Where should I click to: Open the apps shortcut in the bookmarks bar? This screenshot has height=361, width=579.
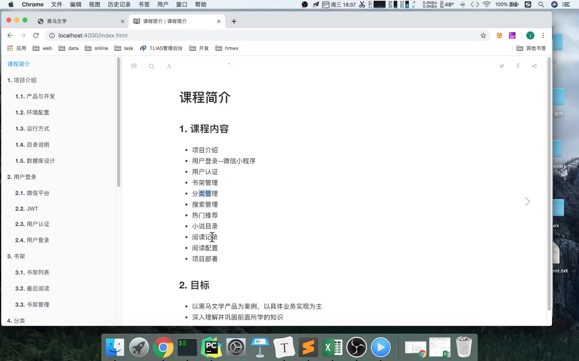click(x=17, y=48)
